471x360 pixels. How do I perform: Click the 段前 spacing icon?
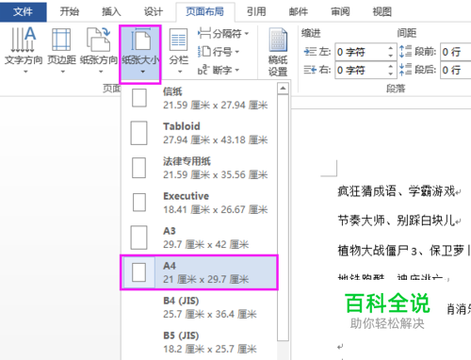coord(405,52)
